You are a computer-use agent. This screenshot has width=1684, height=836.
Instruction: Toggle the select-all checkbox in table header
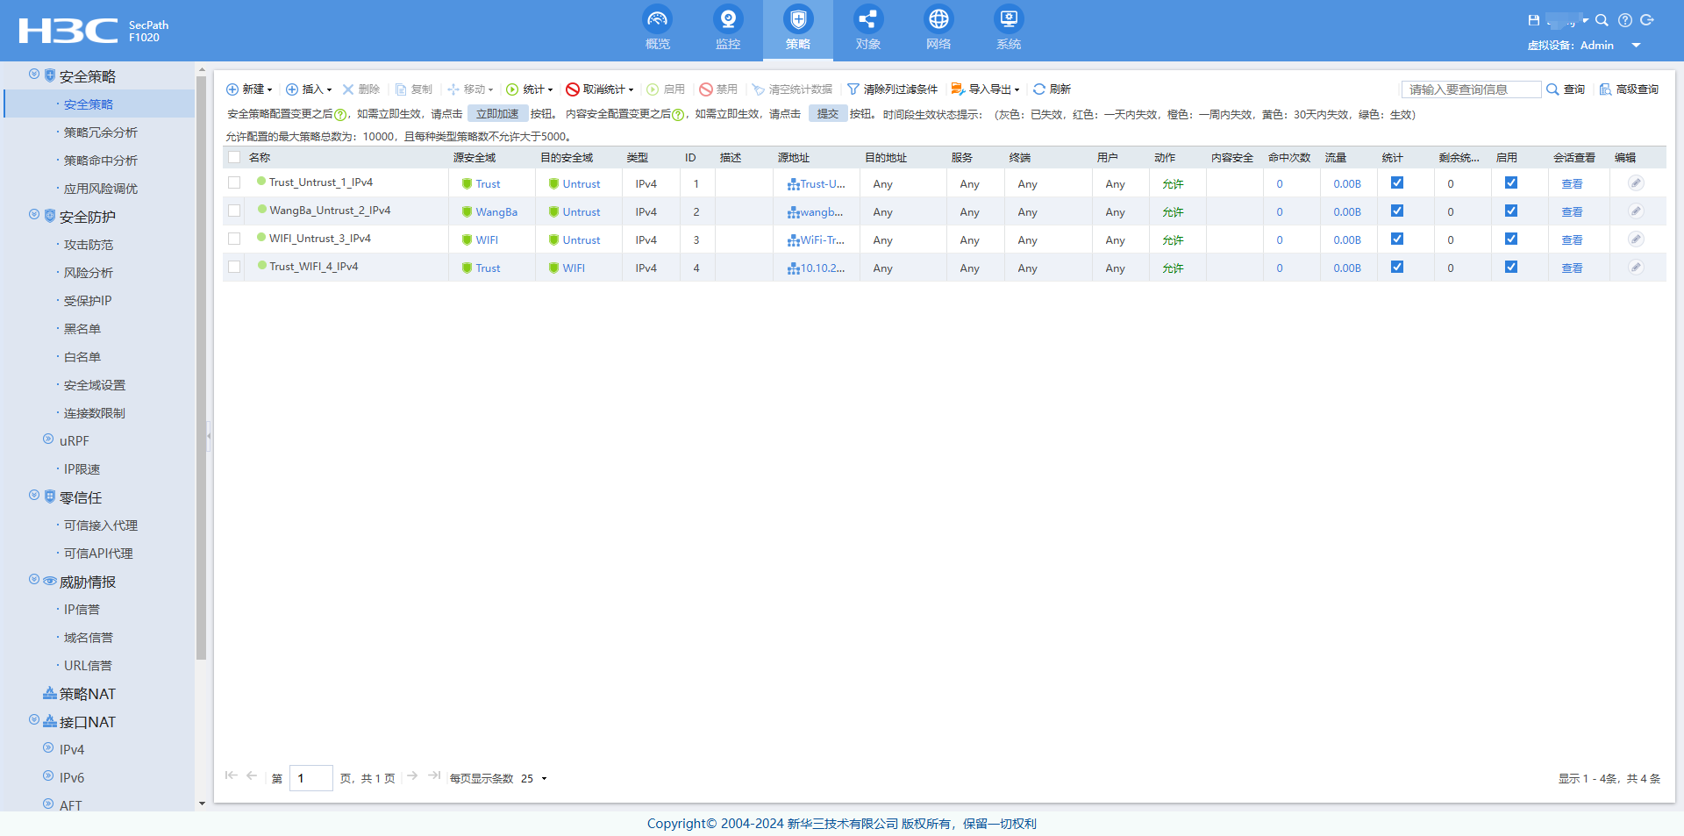click(x=234, y=158)
